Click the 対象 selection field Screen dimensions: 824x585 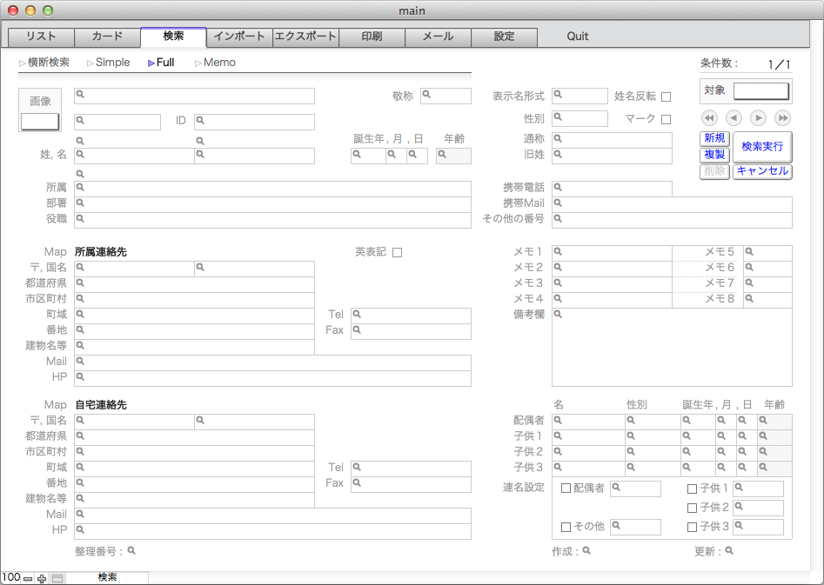click(x=761, y=91)
